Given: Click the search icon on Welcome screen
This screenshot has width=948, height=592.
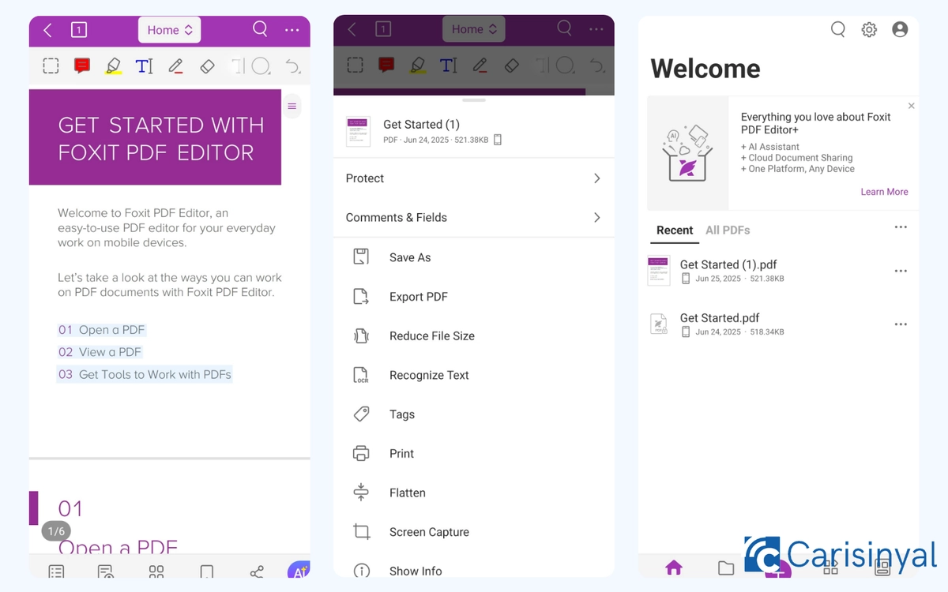Looking at the screenshot, I should (x=838, y=30).
